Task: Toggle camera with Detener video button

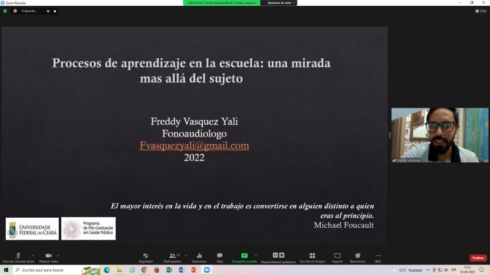Action: 48,256
